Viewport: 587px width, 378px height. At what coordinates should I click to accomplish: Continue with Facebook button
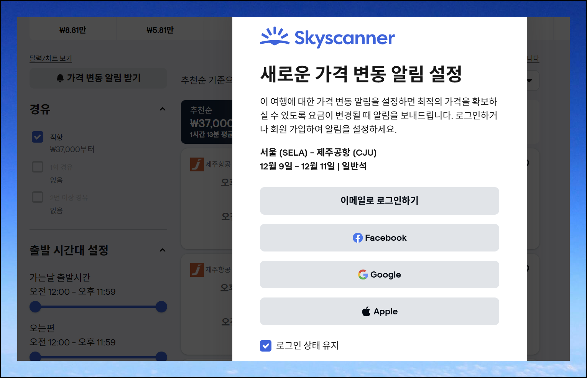tap(380, 238)
